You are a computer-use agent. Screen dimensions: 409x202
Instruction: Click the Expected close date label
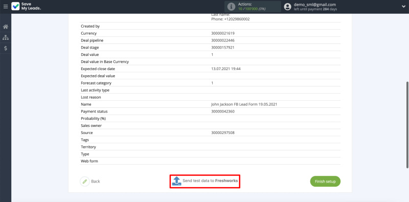(x=98, y=69)
